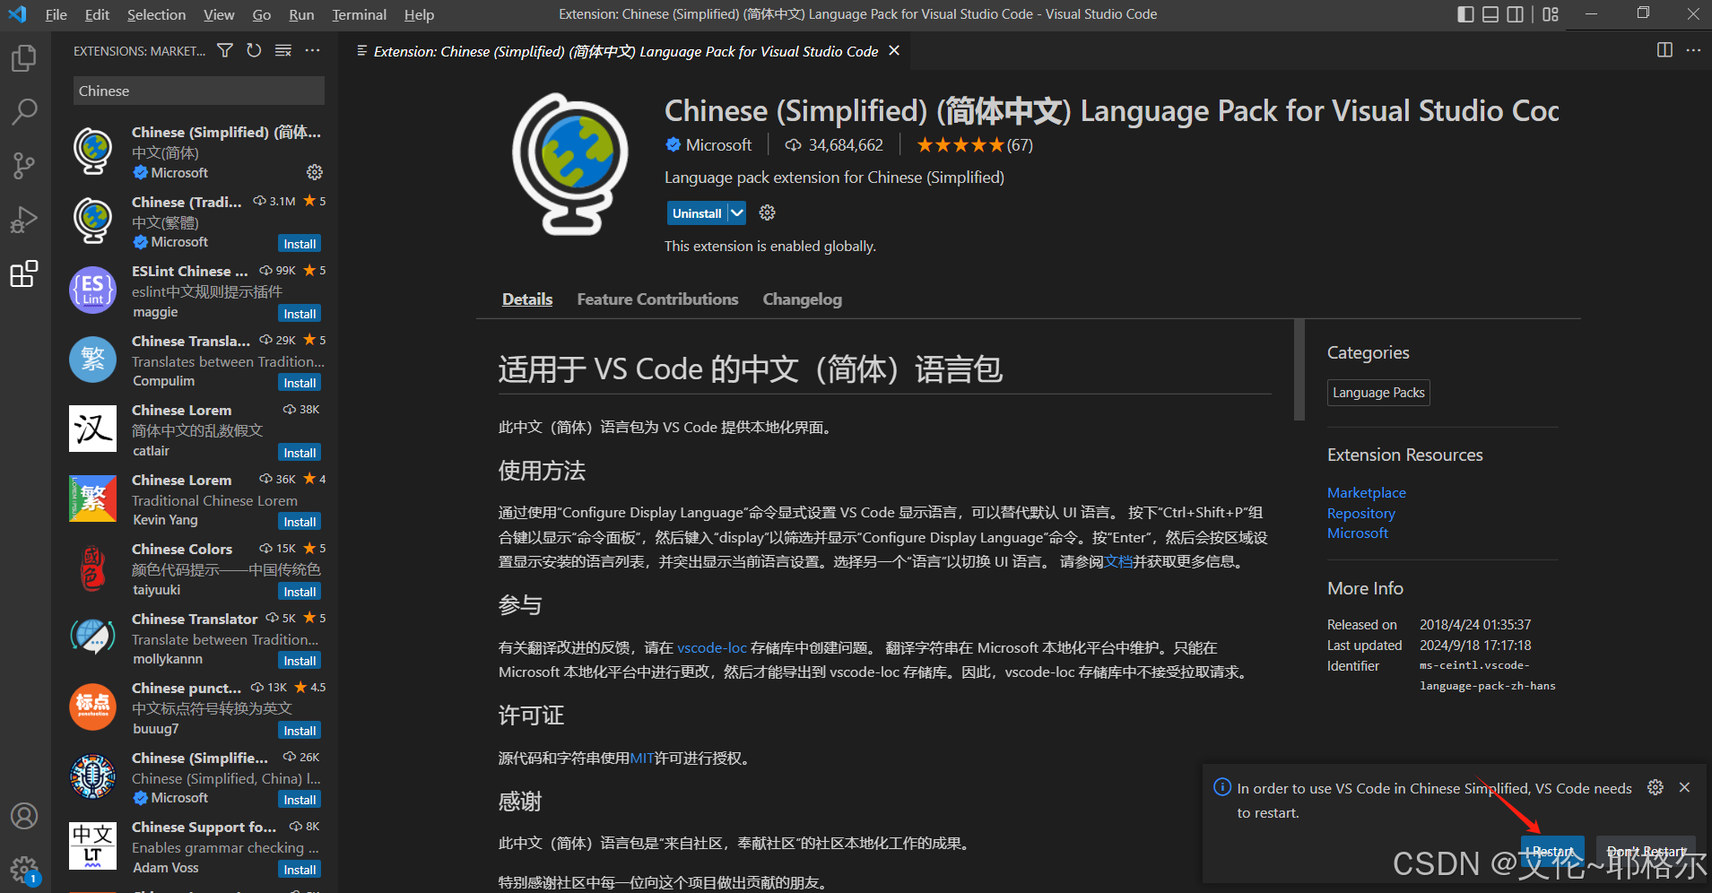Clear extensions search results icon
The width and height of the screenshot is (1712, 893).
click(x=283, y=51)
